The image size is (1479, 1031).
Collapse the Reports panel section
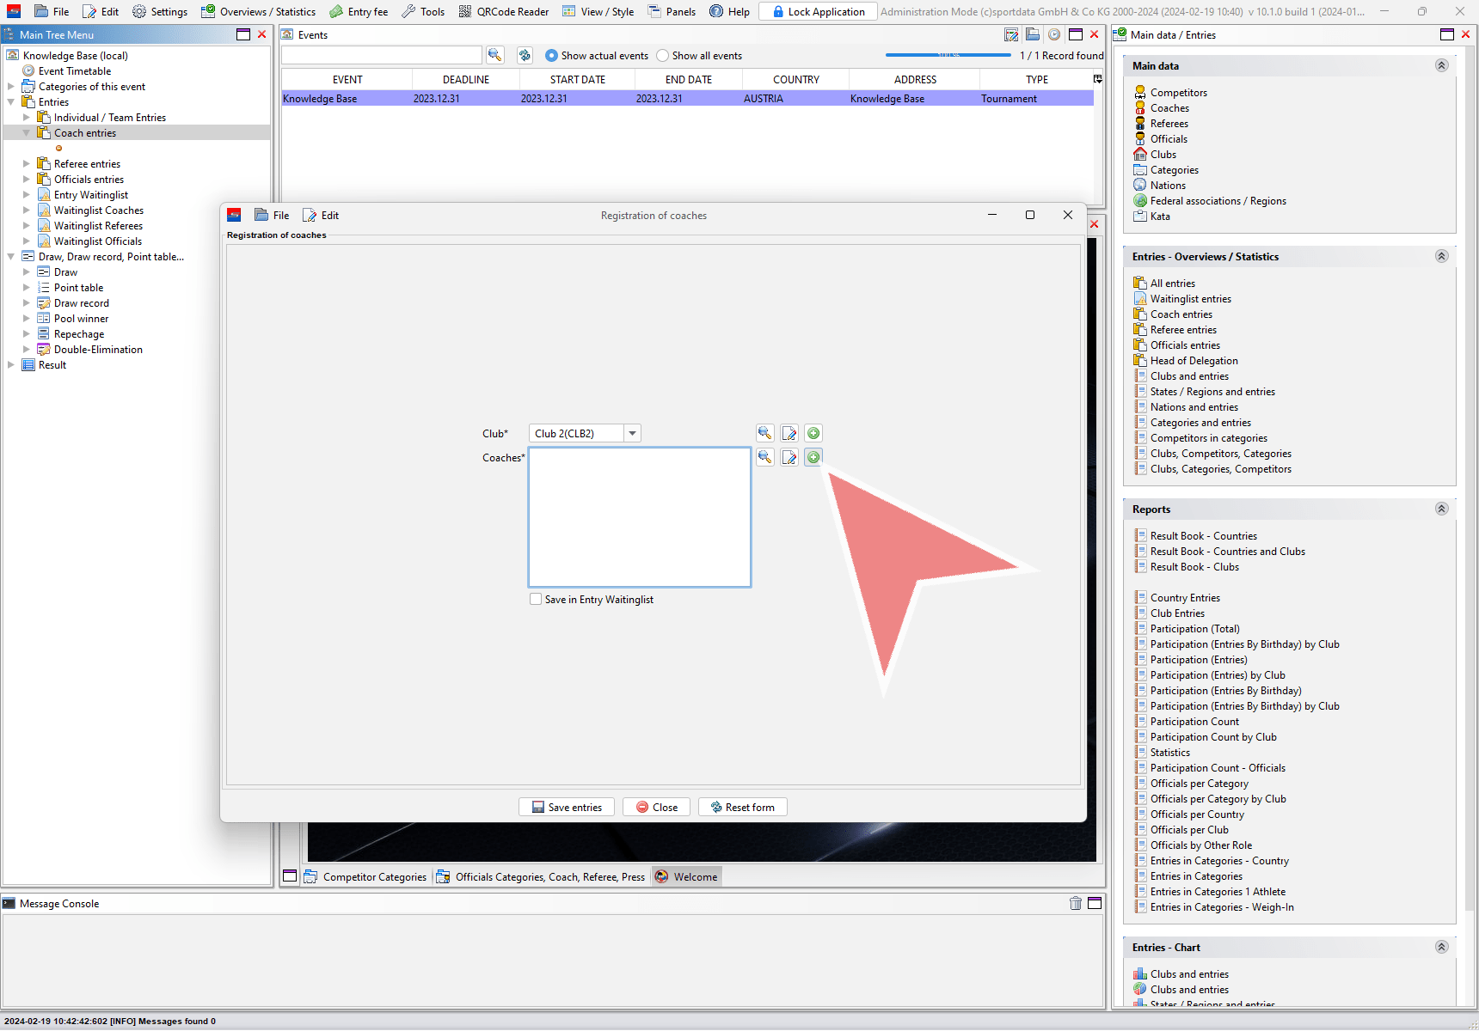click(x=1441, y=509)
